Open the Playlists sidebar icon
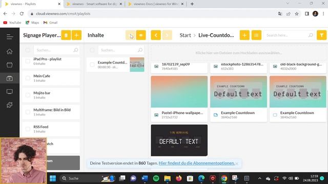 (x=9, y=78)
